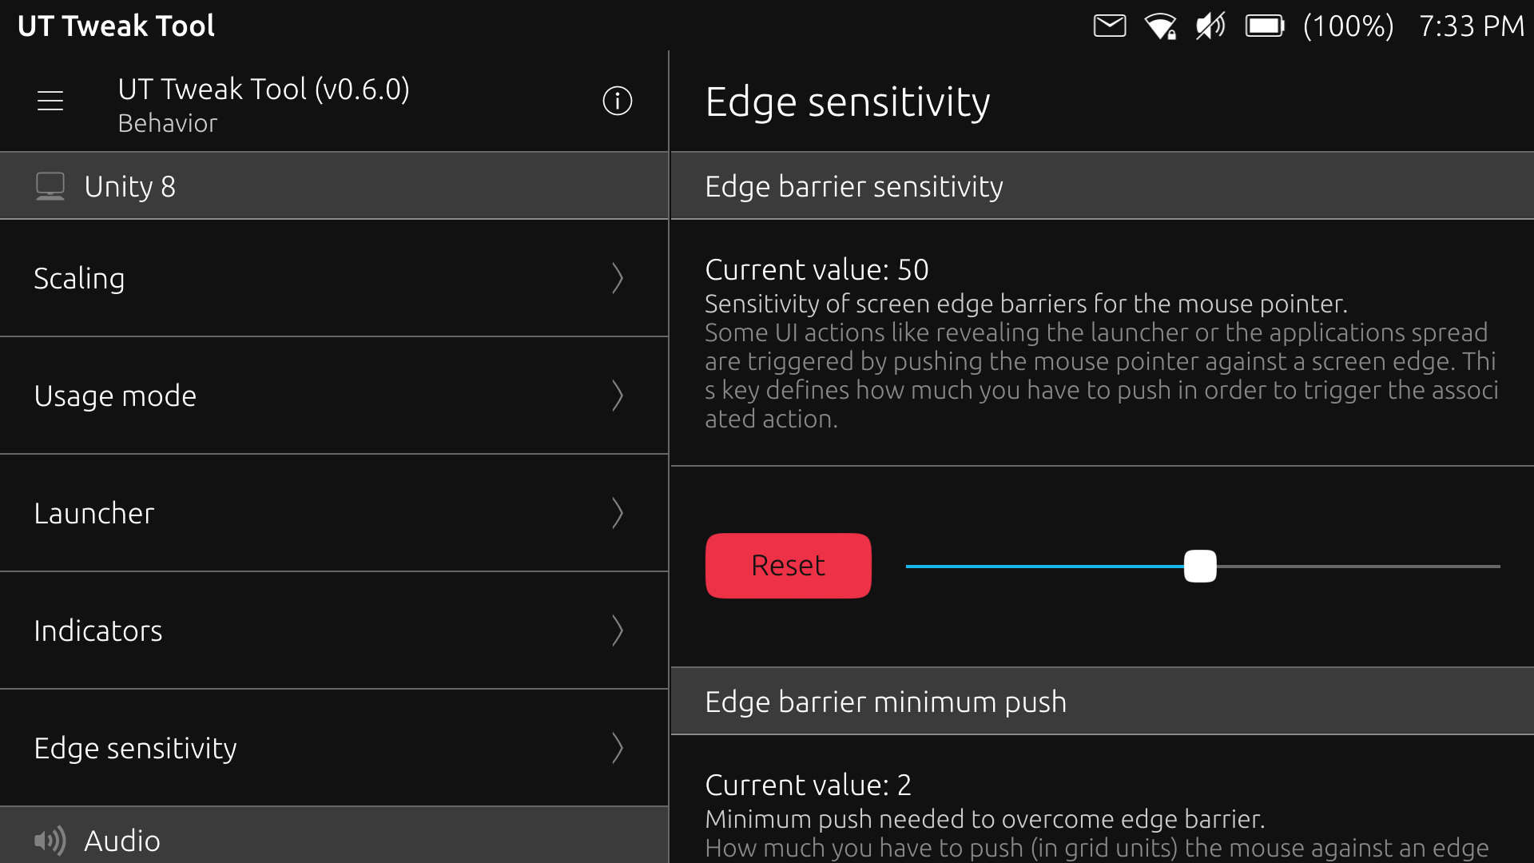
Task: Click the slider handle for sensitivity
Action: pyautogui.click(x=1200, y=567)
